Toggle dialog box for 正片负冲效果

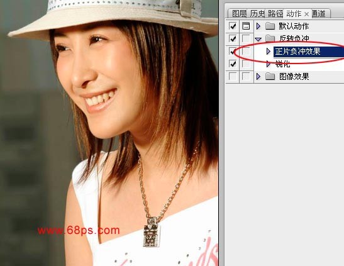(x=246, y=51)
